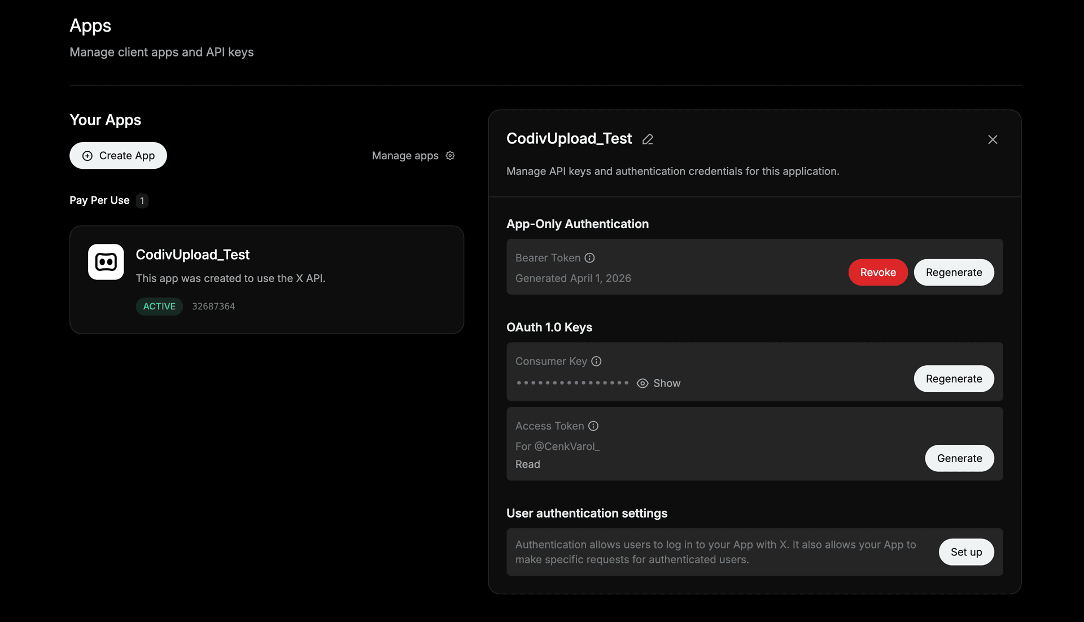Revoke the Bearer Token

click(877, 272)
